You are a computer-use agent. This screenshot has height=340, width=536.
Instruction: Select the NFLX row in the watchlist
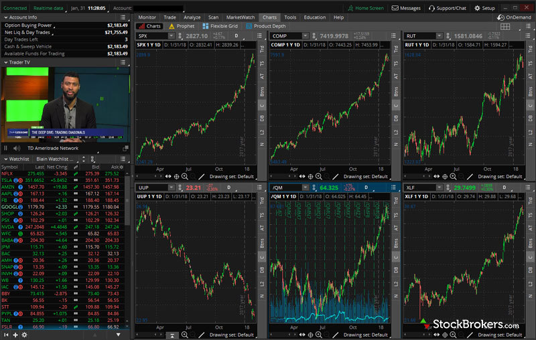pos(62,173)
